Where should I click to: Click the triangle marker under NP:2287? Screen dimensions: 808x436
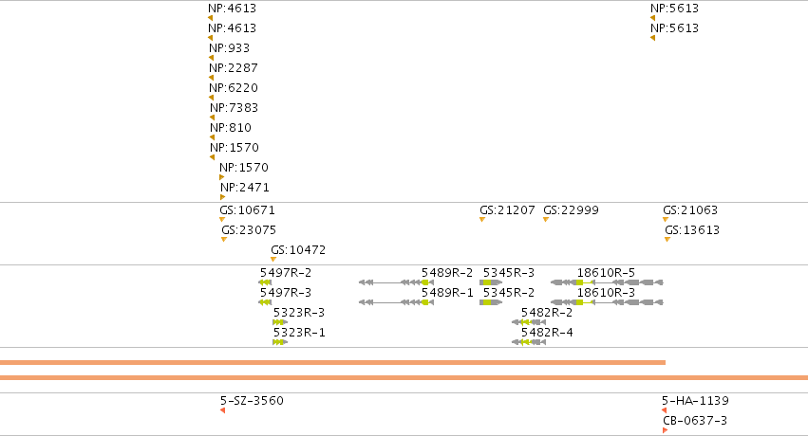pos(212,78)
